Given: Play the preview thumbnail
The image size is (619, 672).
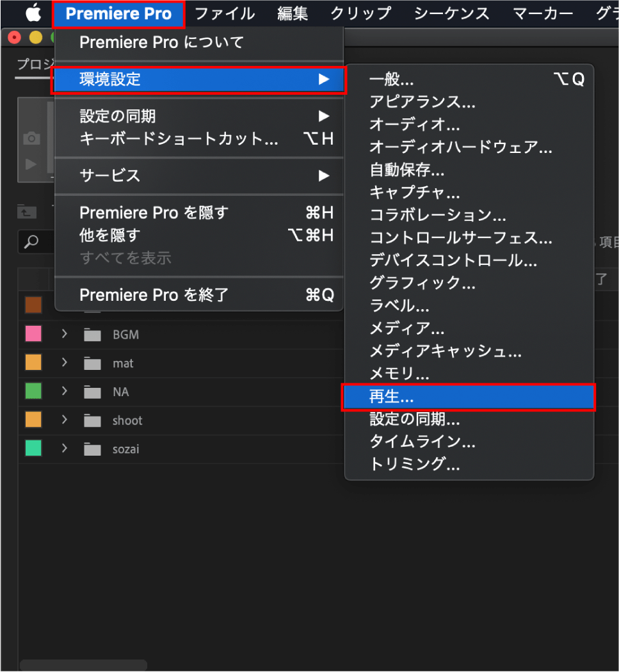Looking at the screenshot, I should (x=31, y=164).
